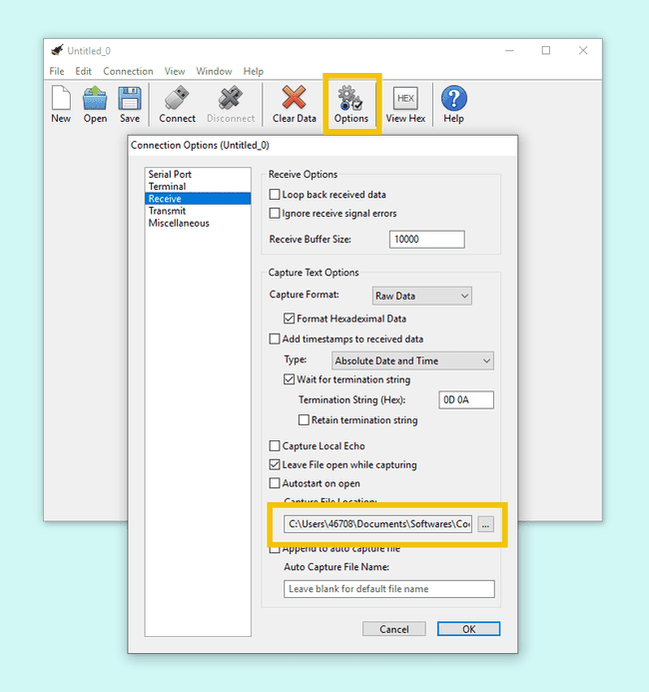Switch to View Hex mode
The image size is (649, 692).
click(x=405, y=98)
